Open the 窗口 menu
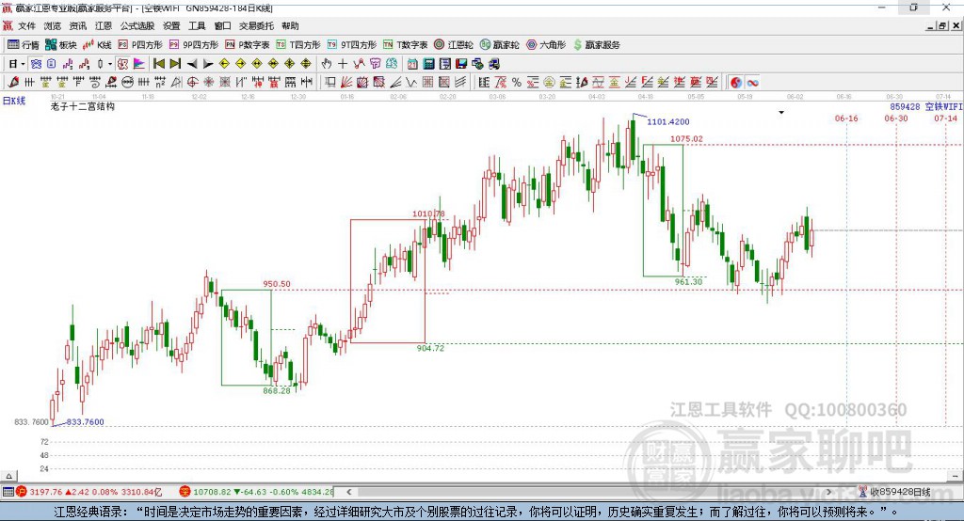Viewport: 964px width, 521px height. click(x=222, y=25)
